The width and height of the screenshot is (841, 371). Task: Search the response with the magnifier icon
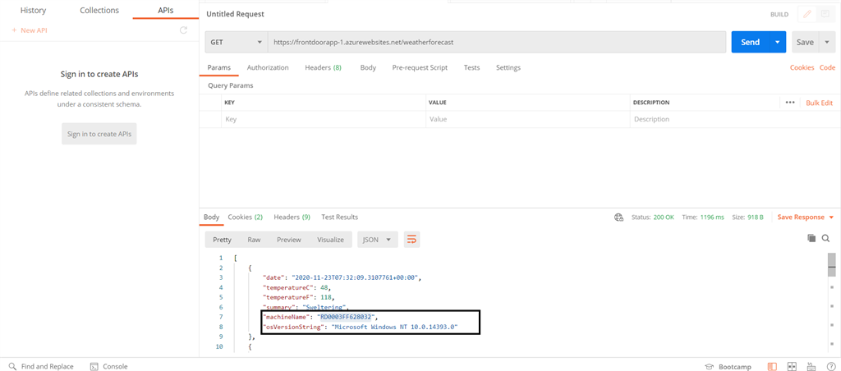tap(826, 238)
